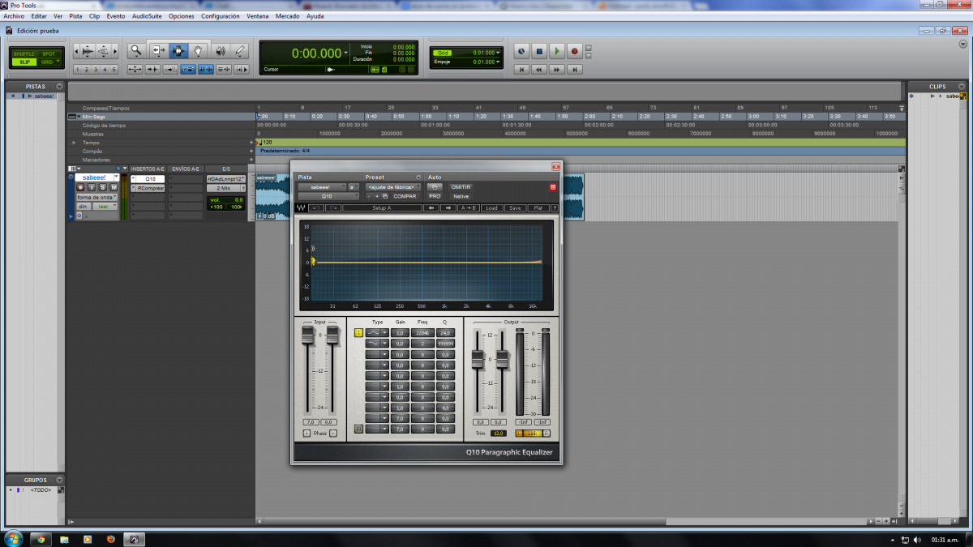Click the Waves logo in Q10 plugin
Viewport: 973px width, 547px height.
point(302,208)
